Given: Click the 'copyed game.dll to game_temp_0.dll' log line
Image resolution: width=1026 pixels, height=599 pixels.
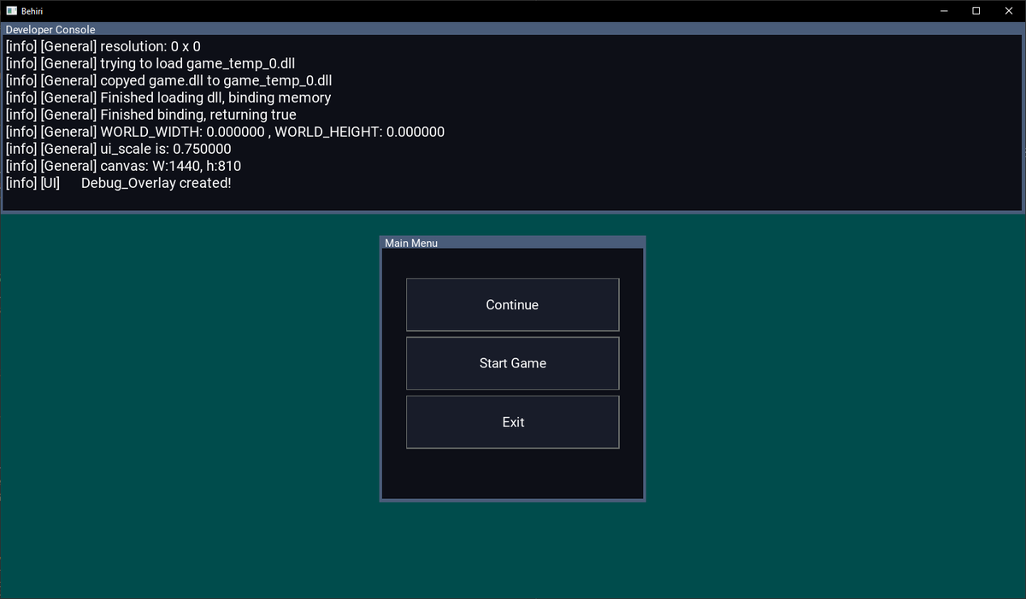Looking at the screenshot, I should pyautogui.click(x=168, y=80).
